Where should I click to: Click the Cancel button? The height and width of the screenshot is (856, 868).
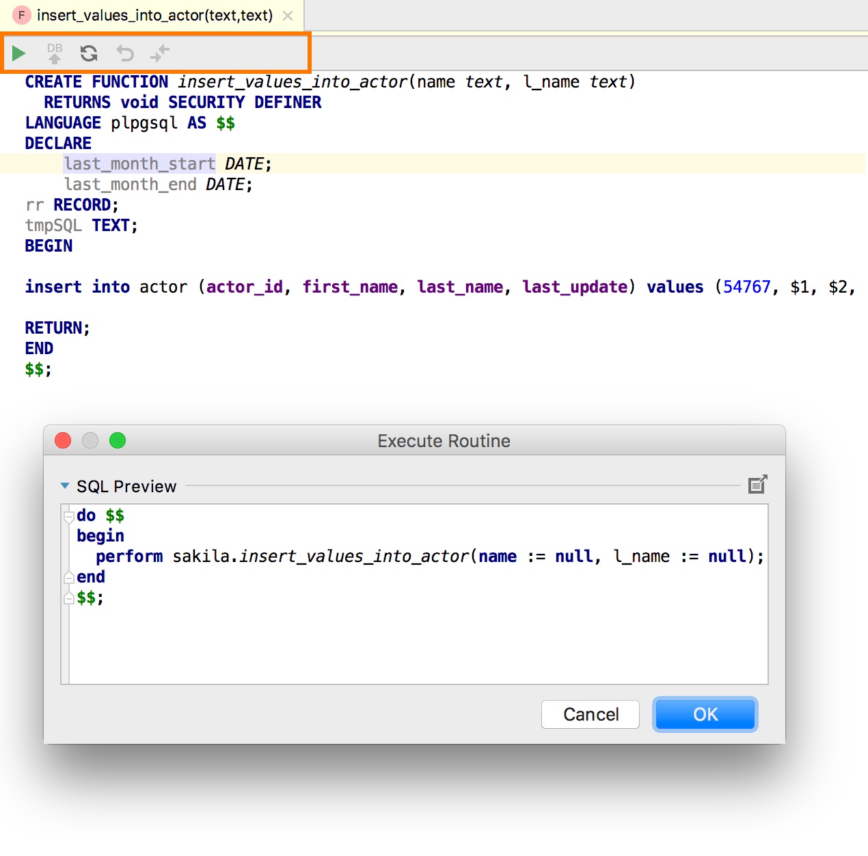pos(591,714)
